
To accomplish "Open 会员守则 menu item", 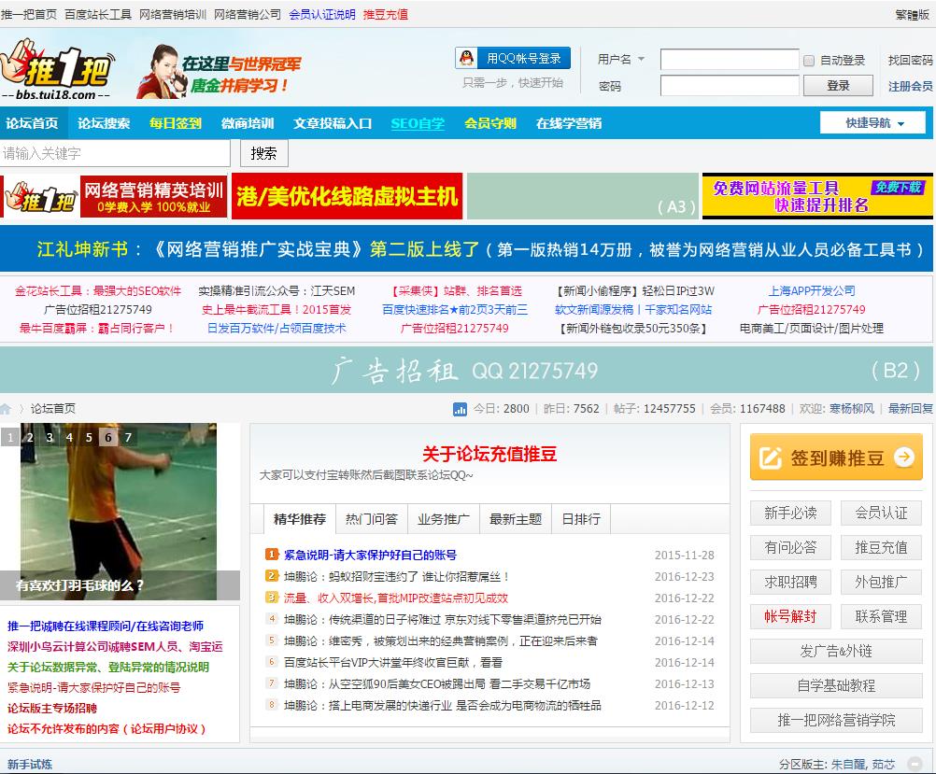I will (490, 123).
